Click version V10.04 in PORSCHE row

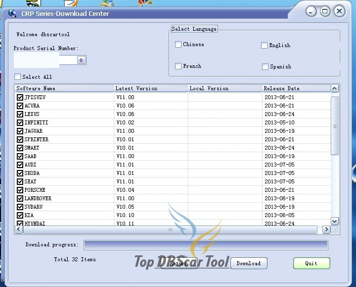(125, 190)
